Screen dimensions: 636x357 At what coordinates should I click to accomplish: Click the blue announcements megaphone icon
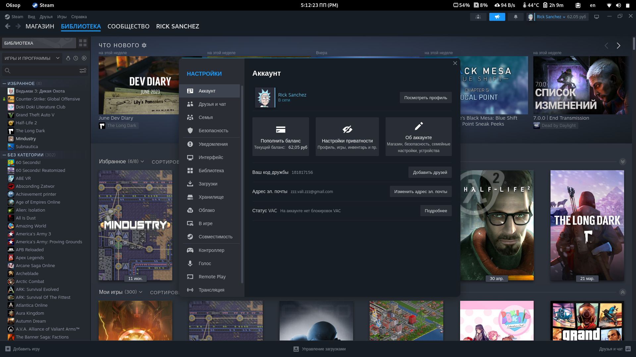[497, 17]
